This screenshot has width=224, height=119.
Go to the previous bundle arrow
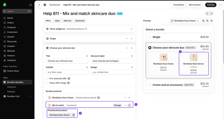click(207, 14)
